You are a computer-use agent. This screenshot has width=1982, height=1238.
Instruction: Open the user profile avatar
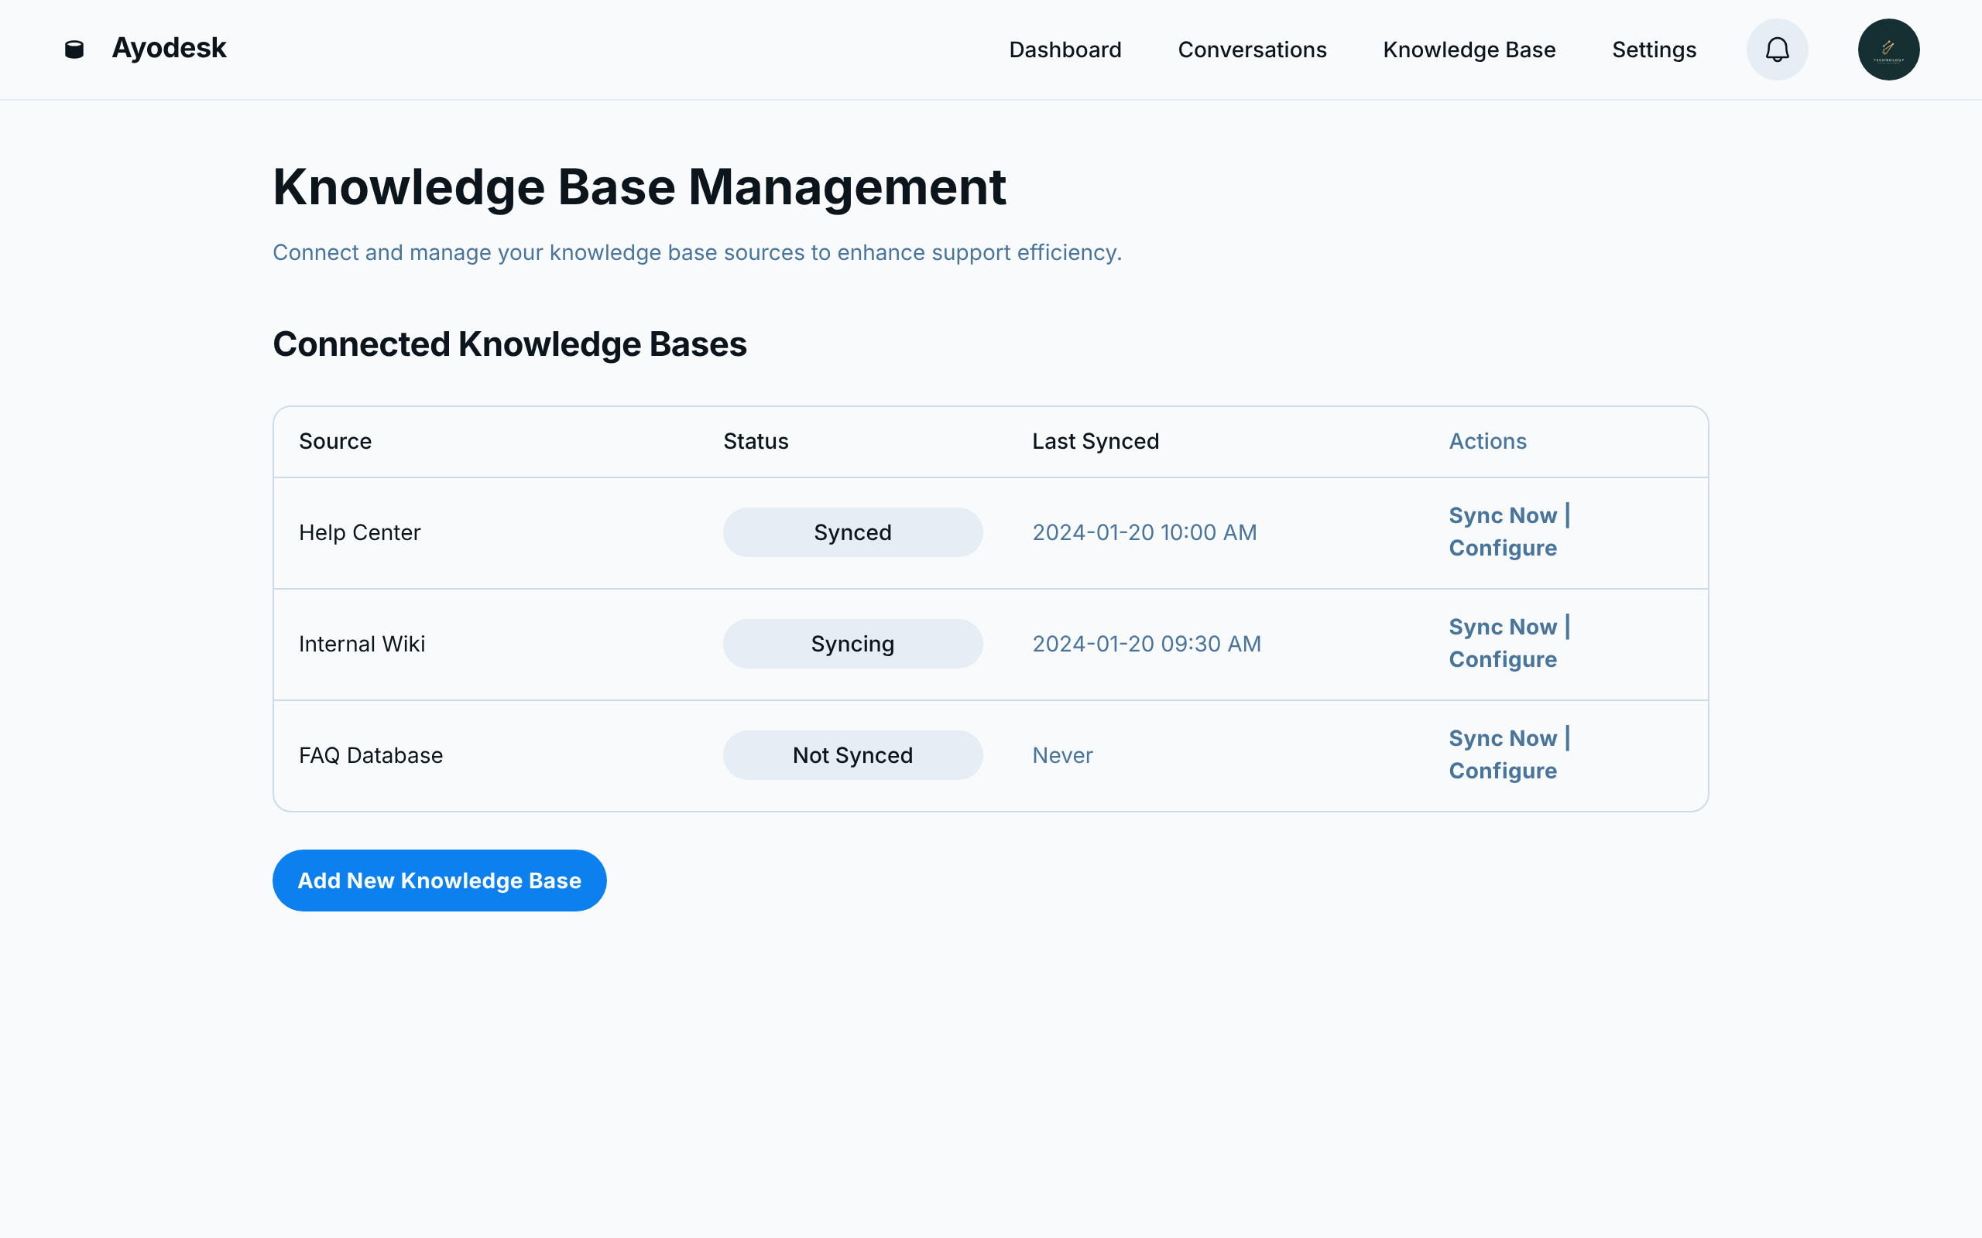[1888, 50]
